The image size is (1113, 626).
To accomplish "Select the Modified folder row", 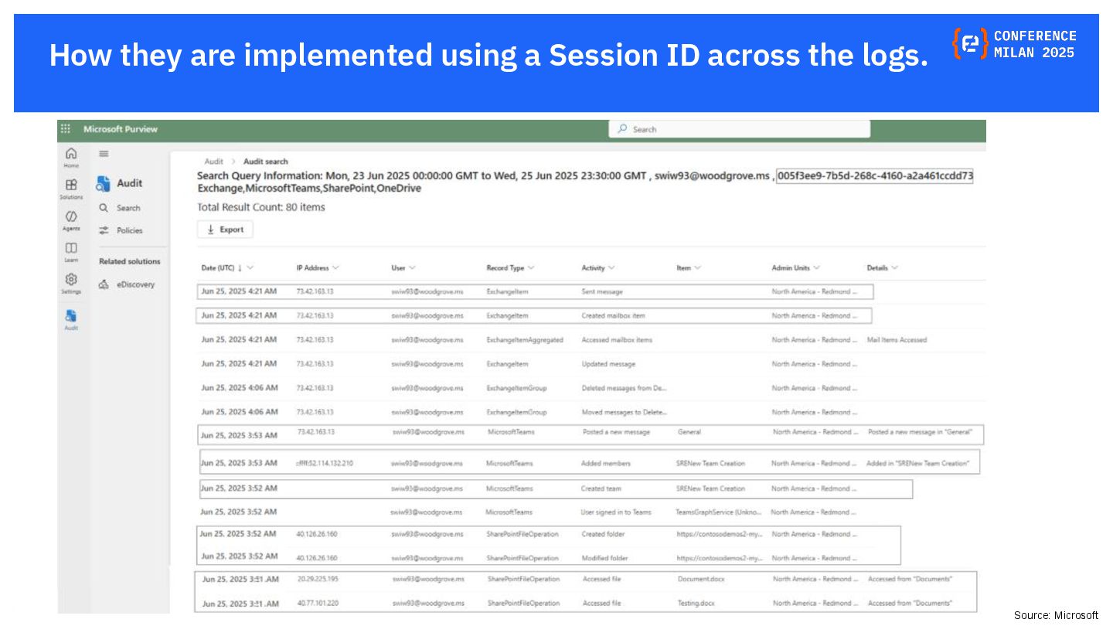I will [x=549, y=557].
